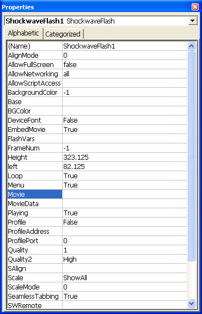Select the Scale property
The height and width of the screenshot is (314, 202).
coord(35,278)
